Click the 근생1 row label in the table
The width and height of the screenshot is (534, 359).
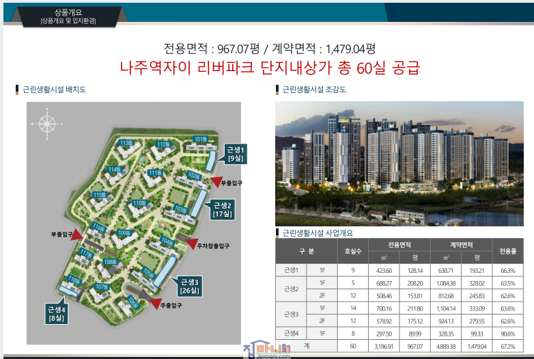tap(291, 270)
